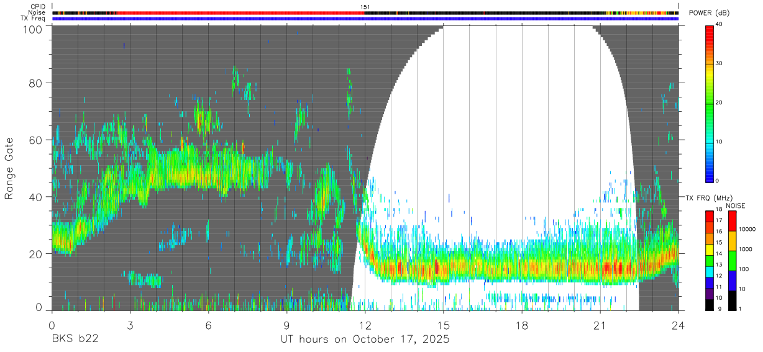763x352 pixels.
Task: Click the long red segment of the top Noise strip
Action: point(240,12)
